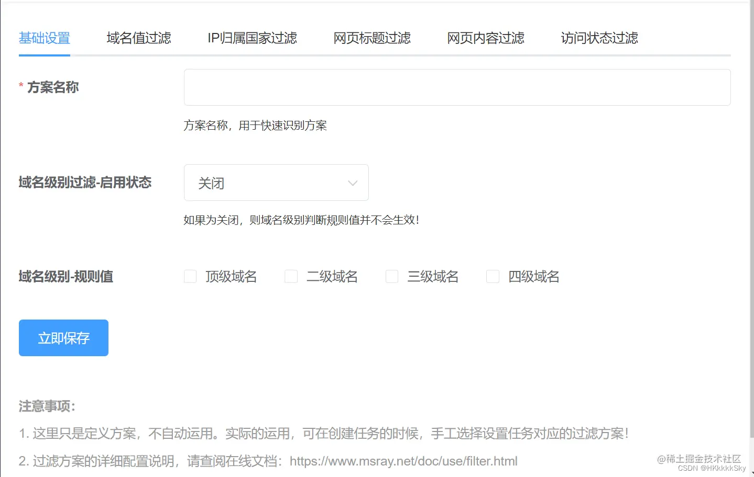Viewport: 754px width, 477px height.
Task: Expand the dropdown currently showing 关闭
Action: pyautogui.click(x=276, y=183)
